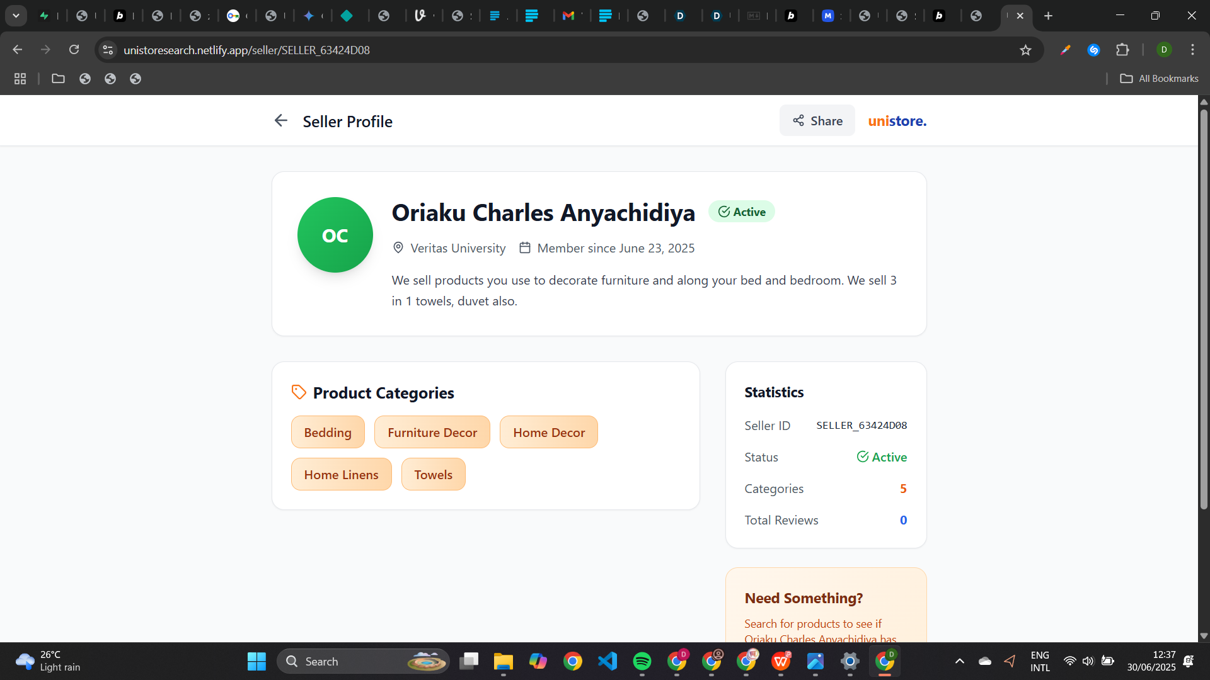Click the Share button
Screen dimensions: 1210x680
817,121
